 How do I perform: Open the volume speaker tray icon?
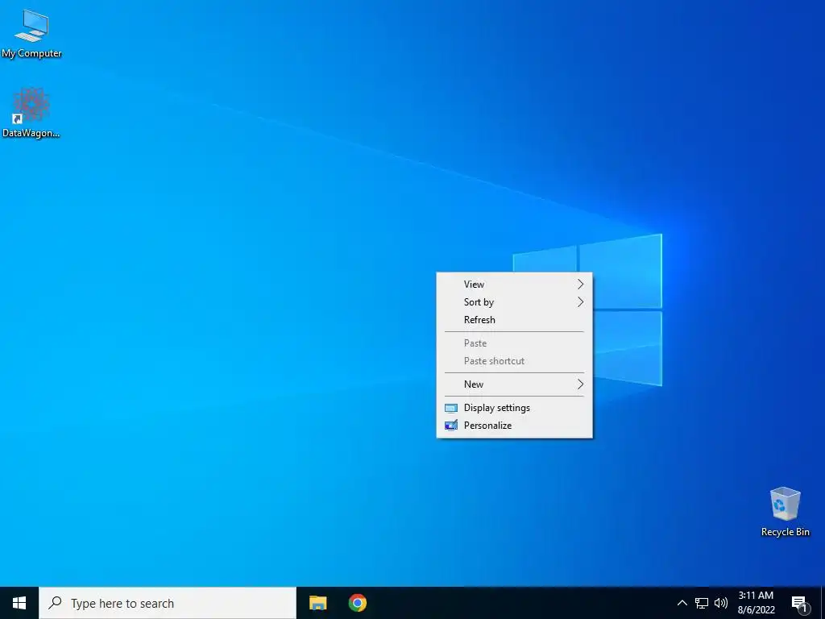coord(721,603)
